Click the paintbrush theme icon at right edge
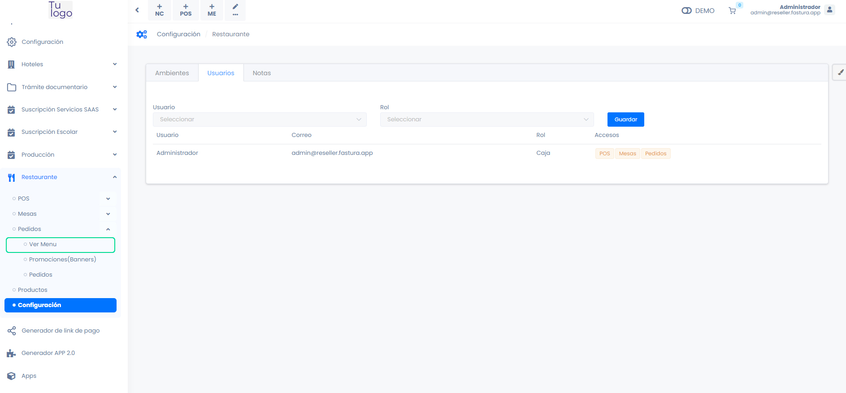 click(x=840, y=72)
